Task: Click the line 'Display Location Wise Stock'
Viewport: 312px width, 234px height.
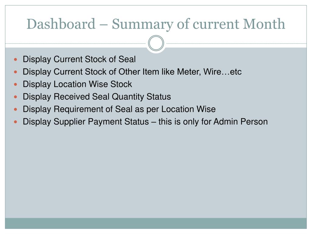Action: point(77,84)
